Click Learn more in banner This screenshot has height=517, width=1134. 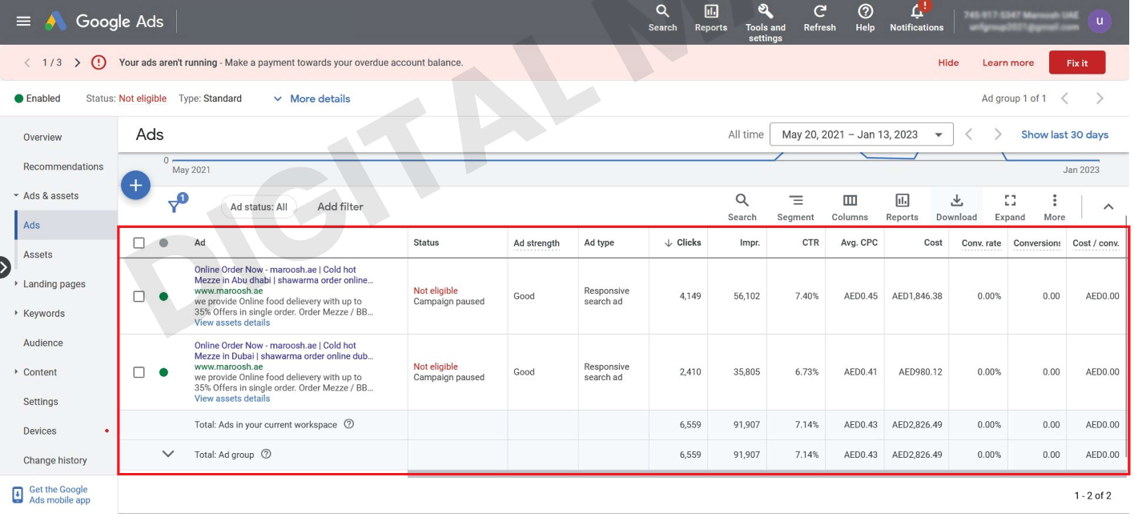[1008, 62]
